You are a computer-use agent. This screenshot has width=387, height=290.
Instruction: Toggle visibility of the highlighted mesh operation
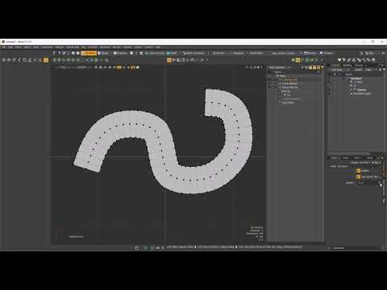[269, 80]
